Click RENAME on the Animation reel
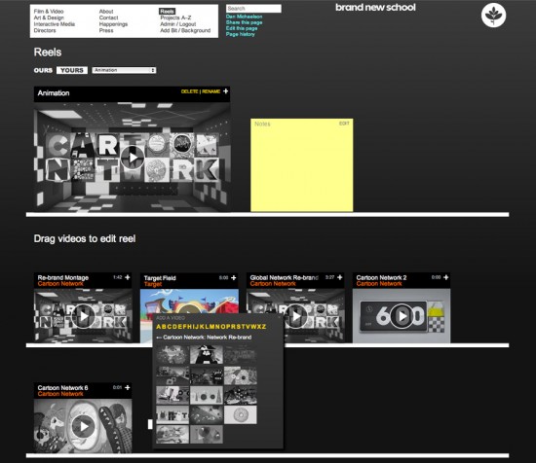 point(211,91)
